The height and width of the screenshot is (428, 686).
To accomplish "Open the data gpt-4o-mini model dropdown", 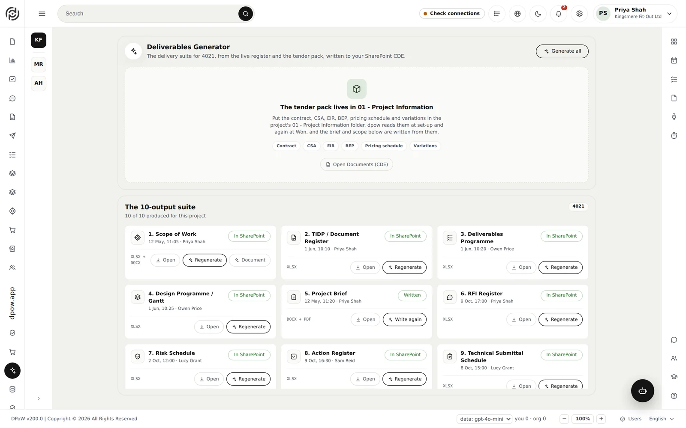I will tap(484, 419).
